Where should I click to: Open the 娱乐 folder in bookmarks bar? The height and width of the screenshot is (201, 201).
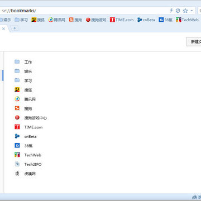pyautogui.click(x=6, y=20)
